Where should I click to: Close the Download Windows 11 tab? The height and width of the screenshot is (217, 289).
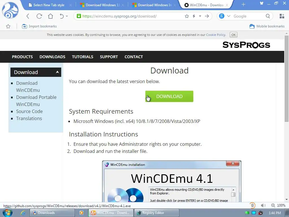[x=123, y=5]
